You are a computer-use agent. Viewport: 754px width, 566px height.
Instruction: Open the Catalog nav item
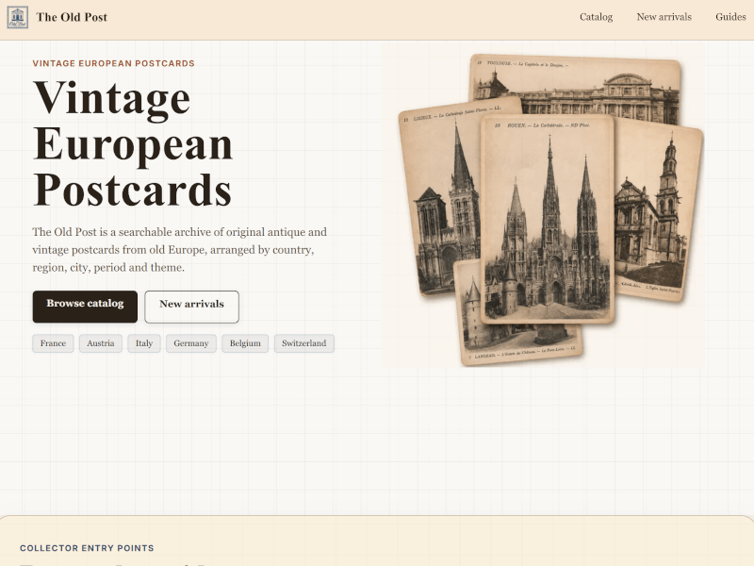coord(596,17)
